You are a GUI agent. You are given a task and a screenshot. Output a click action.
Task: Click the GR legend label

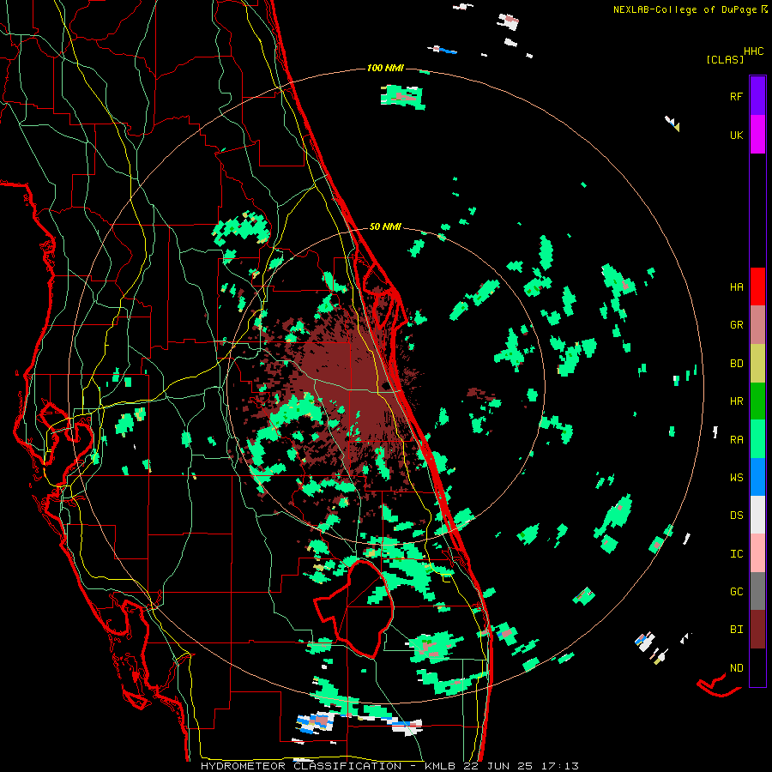pos(736,325)
